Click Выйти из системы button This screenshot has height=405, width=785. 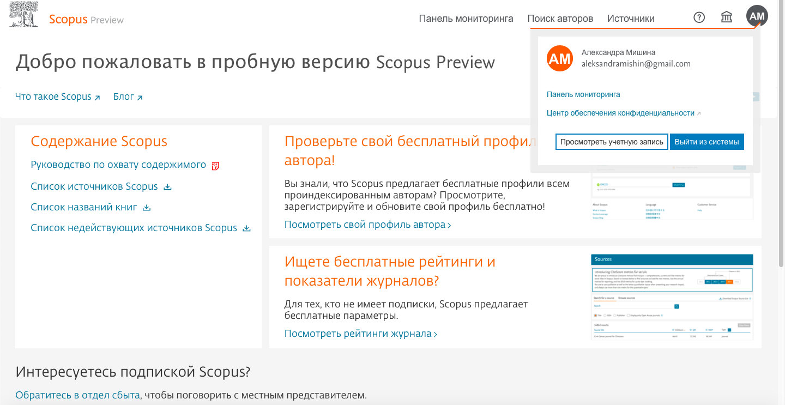pos(707,142)
